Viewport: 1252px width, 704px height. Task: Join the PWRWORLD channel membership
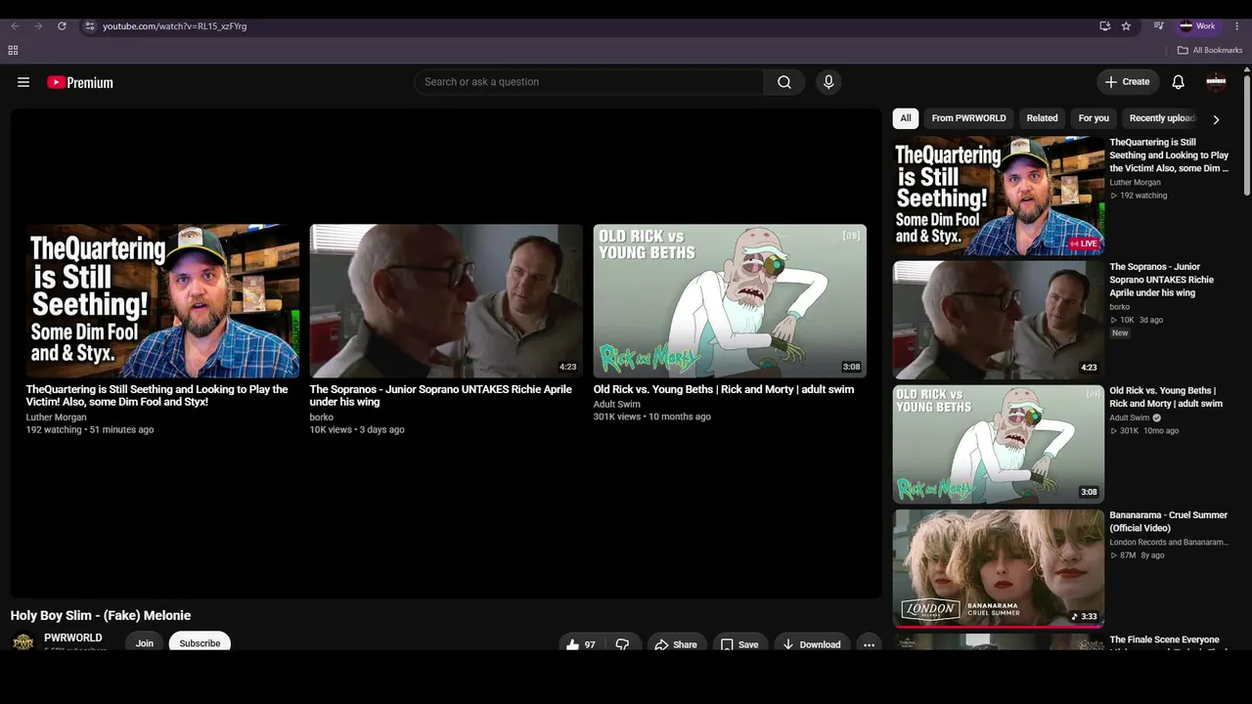point(145,643)
